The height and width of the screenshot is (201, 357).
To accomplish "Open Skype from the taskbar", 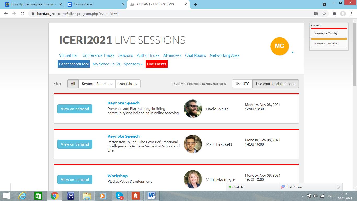I will tap(119, 196).
